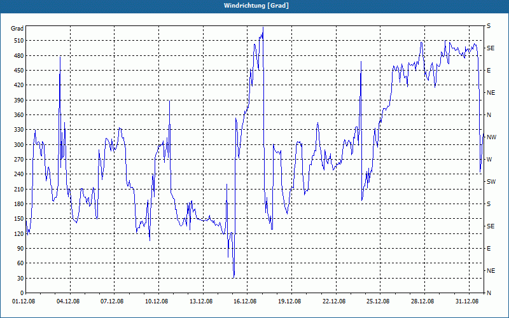Click the N compass label aligned with 360
This screenshot has height=318, width=509.
click(x=489, y=115)
